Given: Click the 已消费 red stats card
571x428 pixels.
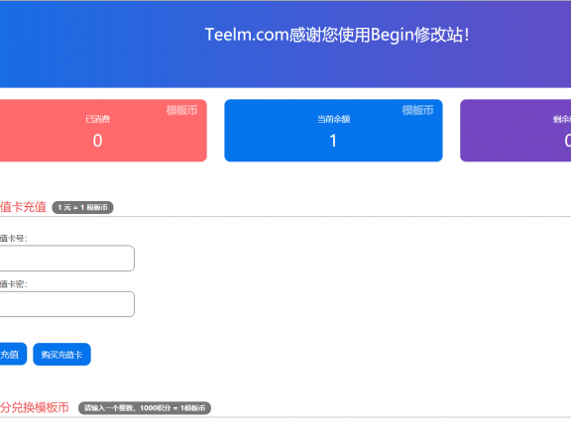Looking at the screenshot, I should pyautogui.click(x=103, y=131).
